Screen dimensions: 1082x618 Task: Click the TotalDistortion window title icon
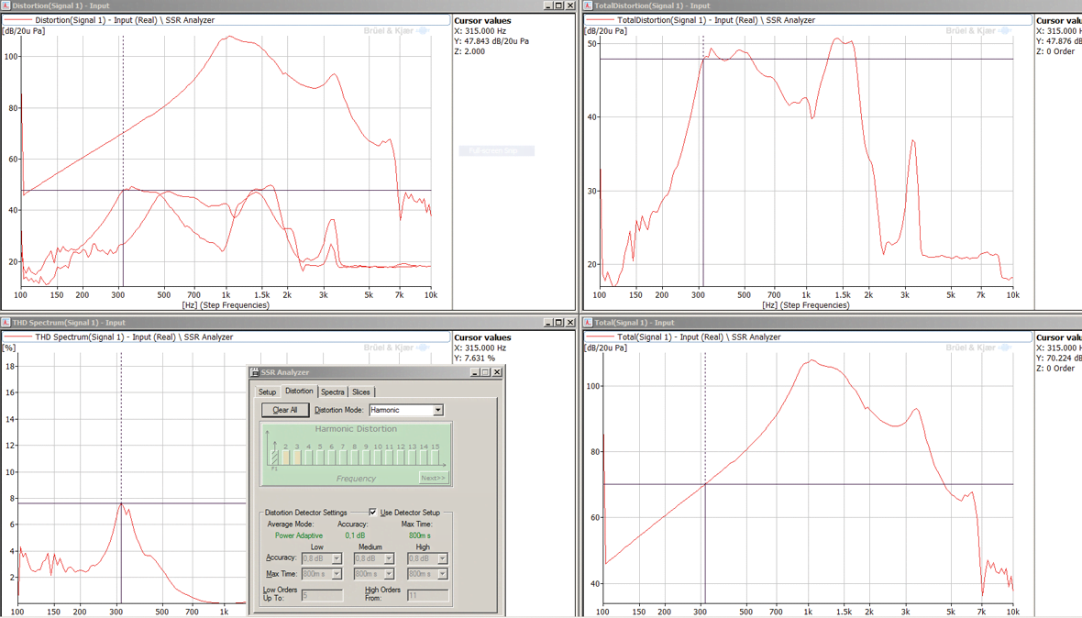click(x=588, y=6)
